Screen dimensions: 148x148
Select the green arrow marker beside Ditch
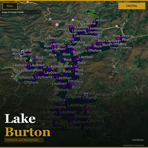coord(65,40)
